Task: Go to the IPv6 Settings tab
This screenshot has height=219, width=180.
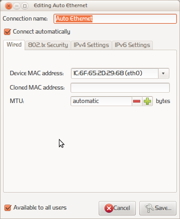Action: coord(132,45)
